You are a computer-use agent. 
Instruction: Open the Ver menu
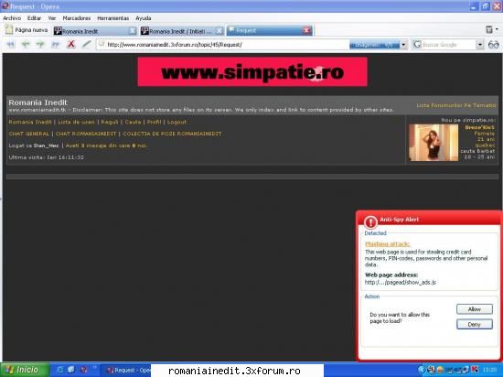(x=52, y=18)
